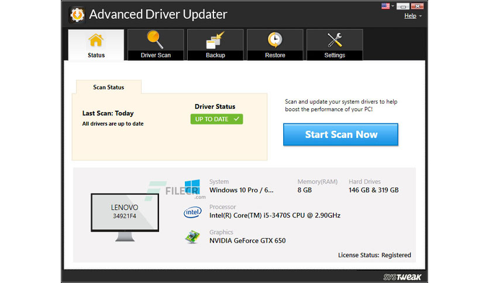Click the '146 GB & 319 GB' value
The image size is (489, 283).
tap(374, 190)
